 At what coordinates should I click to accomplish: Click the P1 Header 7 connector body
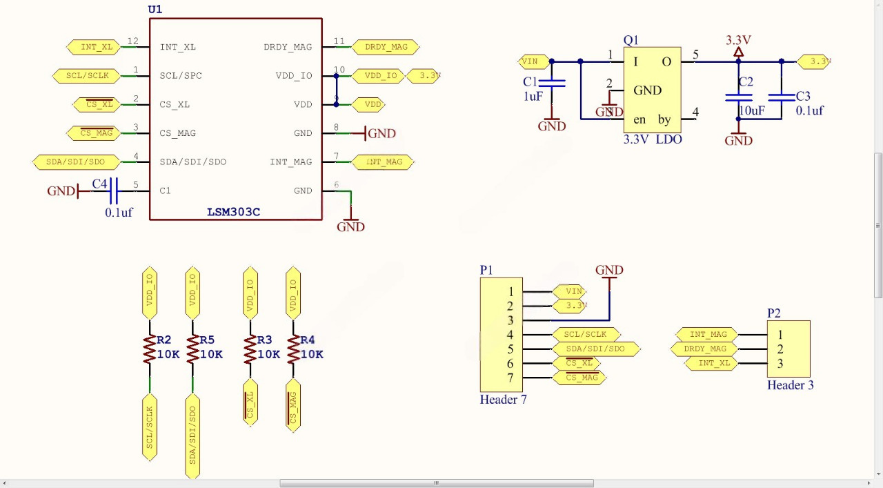[501, 335]
